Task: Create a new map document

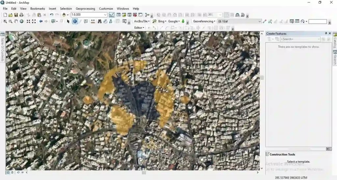Action: 5,15
